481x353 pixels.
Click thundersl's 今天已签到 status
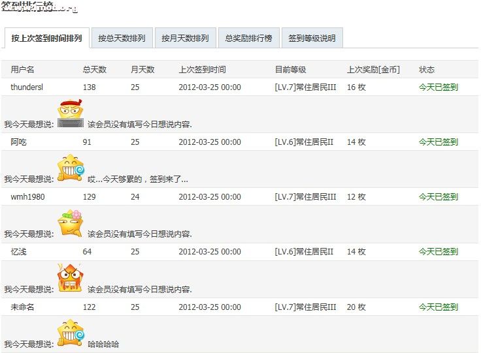pyautogui.click(x=438, y=87)
